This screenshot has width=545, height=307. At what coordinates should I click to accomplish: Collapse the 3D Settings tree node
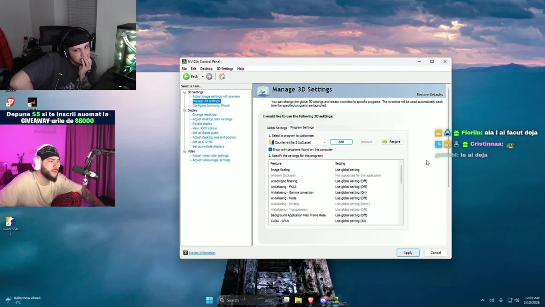[x=185, y=92]
